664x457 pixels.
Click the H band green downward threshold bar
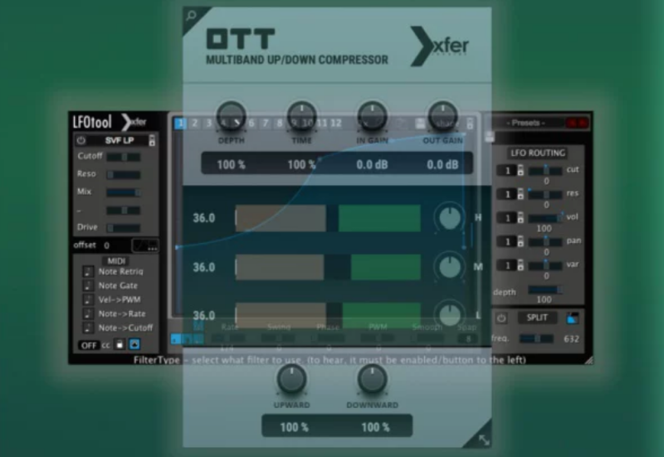379,218
